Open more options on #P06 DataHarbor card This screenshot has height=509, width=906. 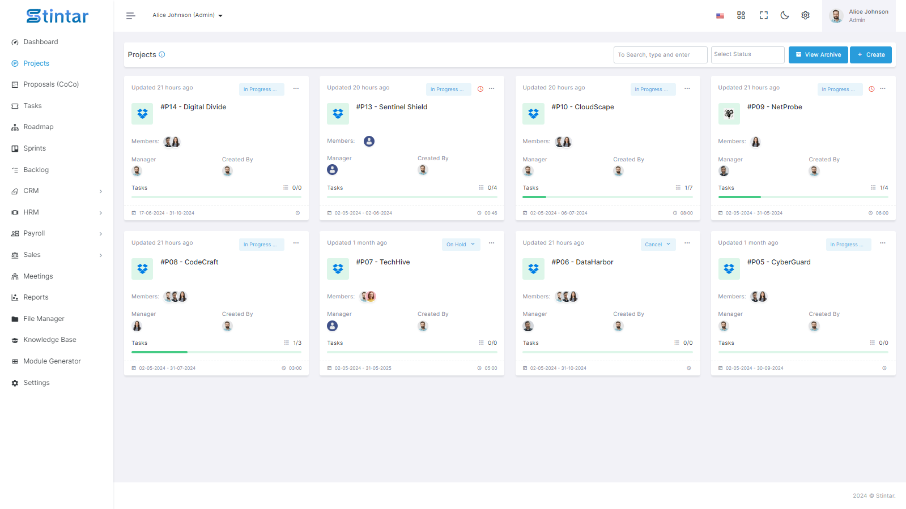click(x=687, y=243)
